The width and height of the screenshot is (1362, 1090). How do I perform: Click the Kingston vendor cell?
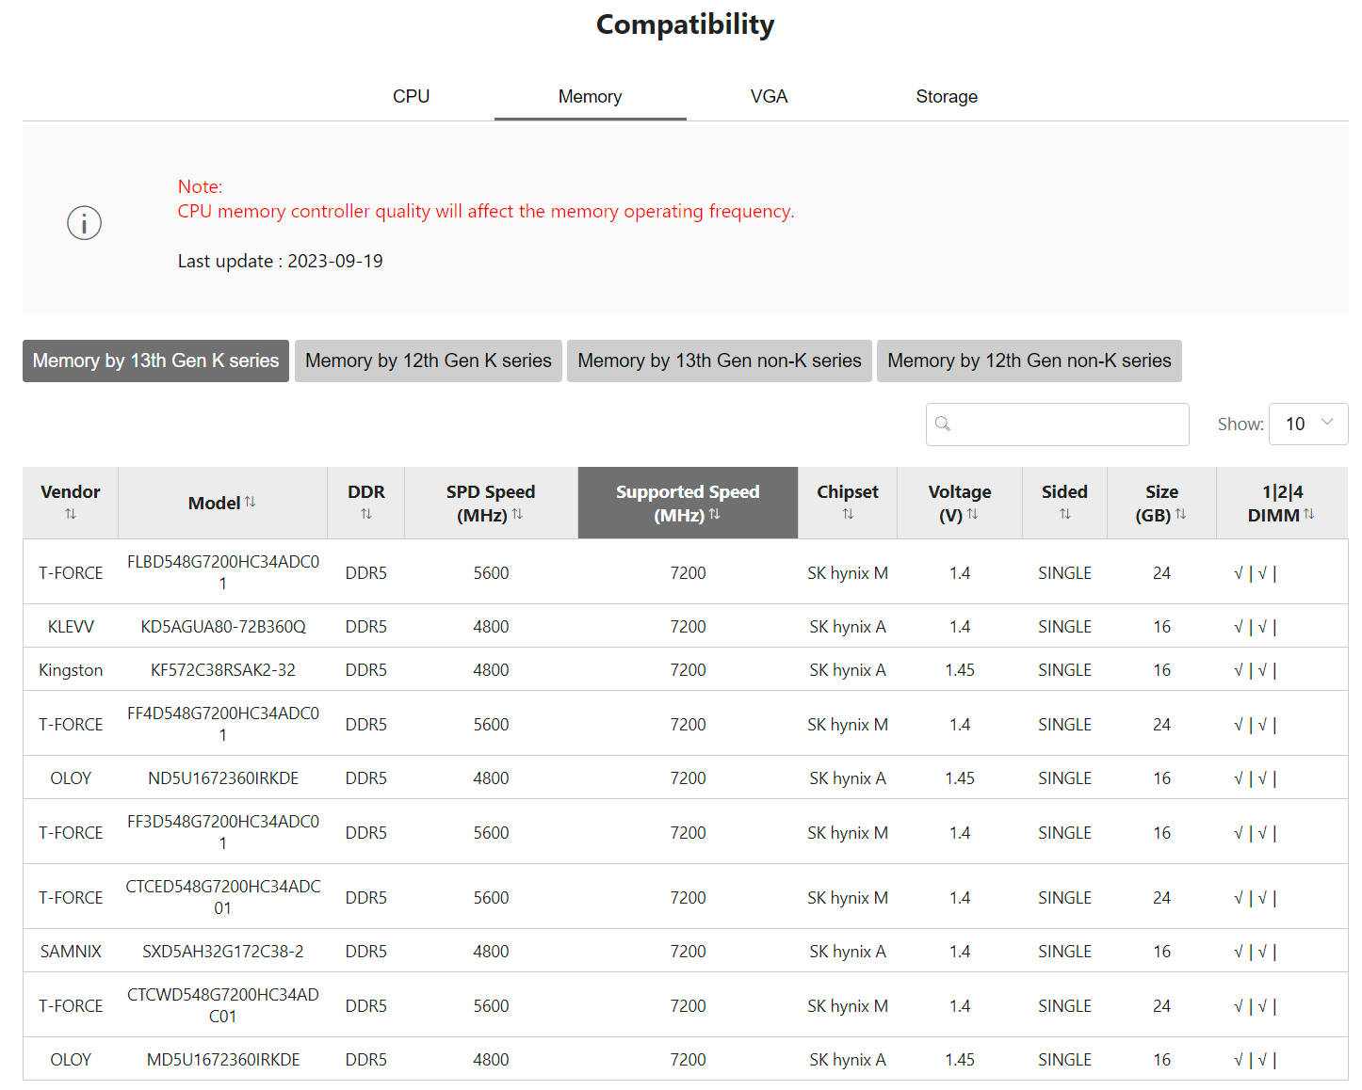71,669
